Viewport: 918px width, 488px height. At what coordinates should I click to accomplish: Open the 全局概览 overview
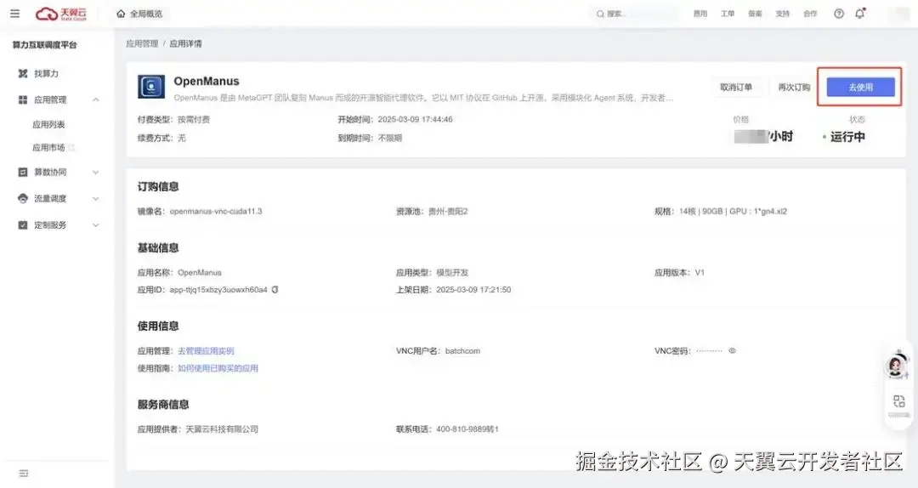point(146,14)
